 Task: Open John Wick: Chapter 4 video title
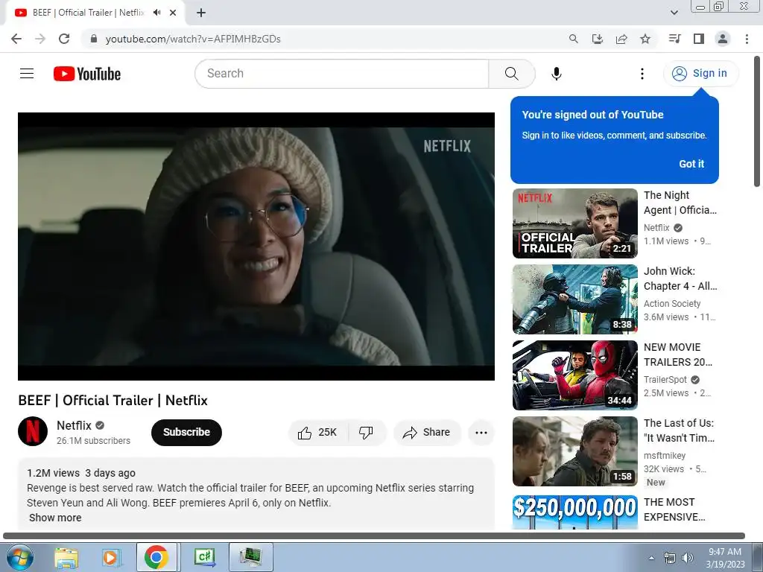(x=680, y=279)
